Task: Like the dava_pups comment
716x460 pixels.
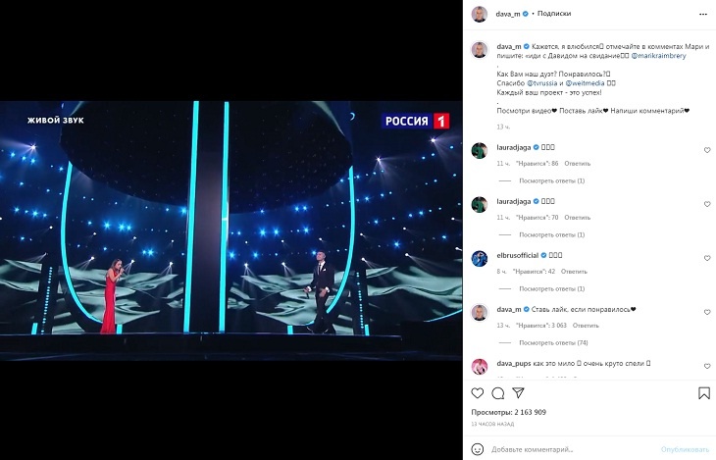Action: pyautogui.click(x=707, y=366)
